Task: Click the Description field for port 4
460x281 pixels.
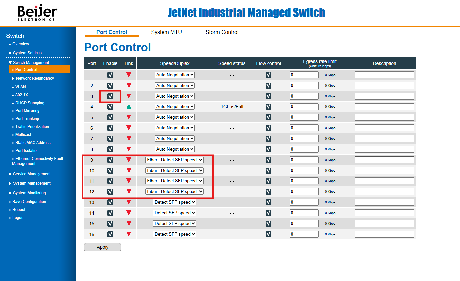Action: pyautogui.click(x=384, y=107)
